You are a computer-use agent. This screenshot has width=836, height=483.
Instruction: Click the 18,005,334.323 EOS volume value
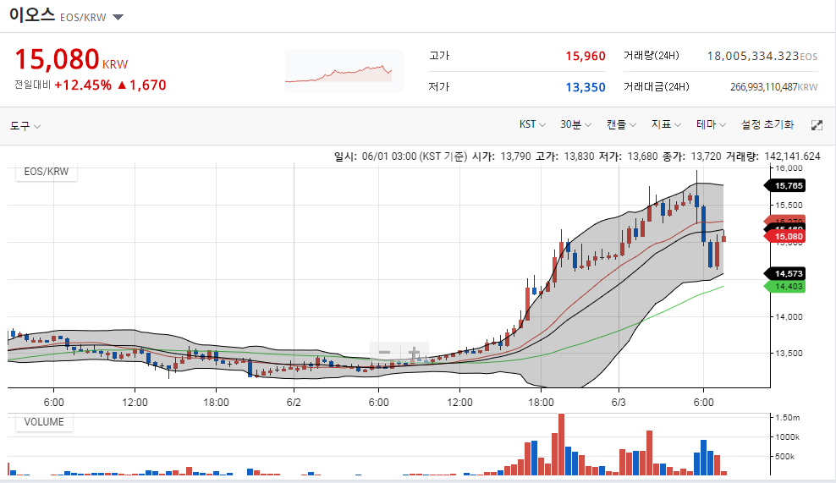pyautogui.click(x=762, y=56)
